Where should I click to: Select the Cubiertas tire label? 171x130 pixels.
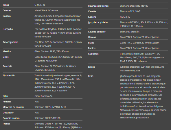pos(93,54)
